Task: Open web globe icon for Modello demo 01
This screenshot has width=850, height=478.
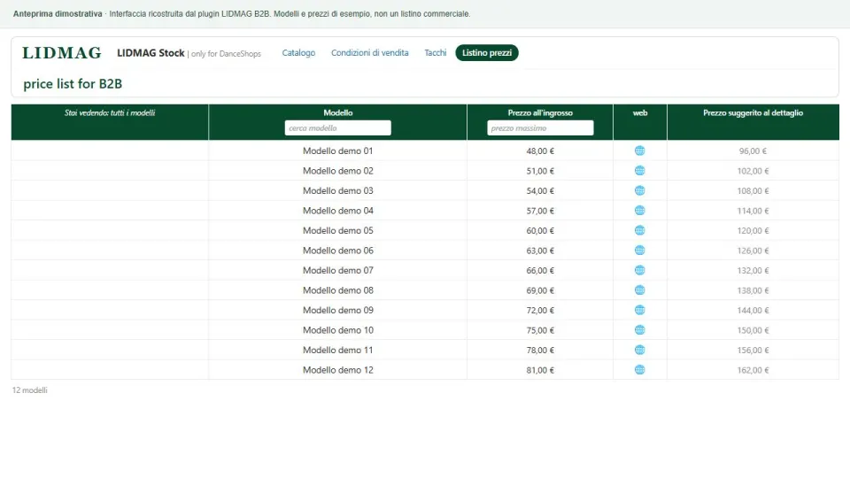Action: [x=639, y=150]
